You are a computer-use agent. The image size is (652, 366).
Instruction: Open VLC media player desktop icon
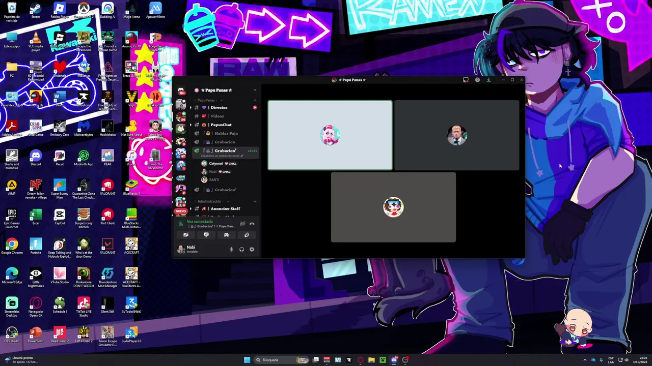tap(36, 42)
